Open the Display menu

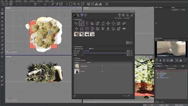[47, 1]
